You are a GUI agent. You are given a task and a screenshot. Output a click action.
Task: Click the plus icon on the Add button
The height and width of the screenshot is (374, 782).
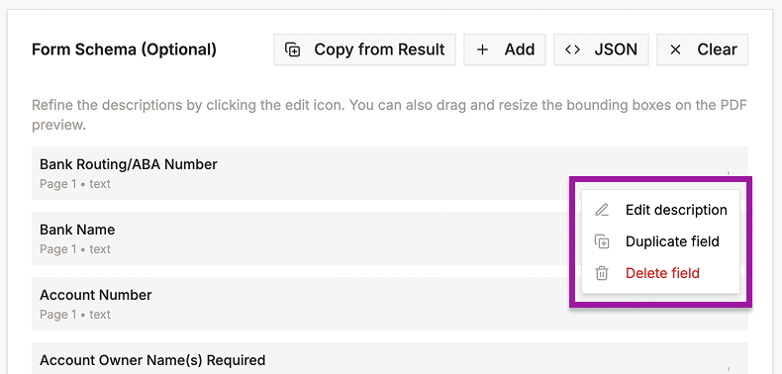click(x=482, y=49)
